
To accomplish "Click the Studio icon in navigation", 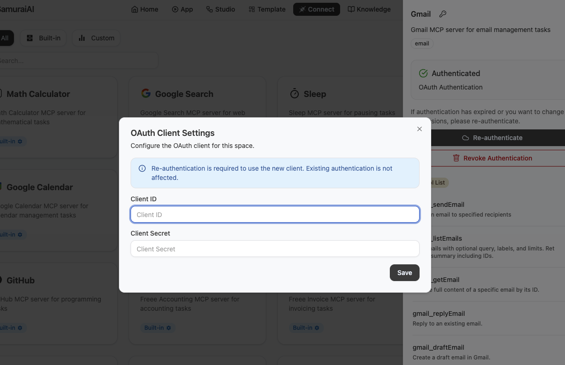I will 210,9.
